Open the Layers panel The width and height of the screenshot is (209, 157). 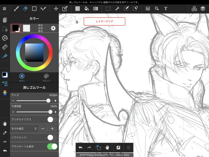click(203, 9)
